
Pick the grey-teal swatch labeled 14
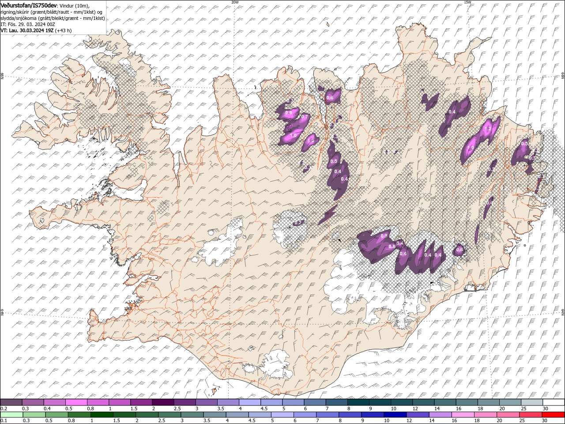click(x=445, y=402)
